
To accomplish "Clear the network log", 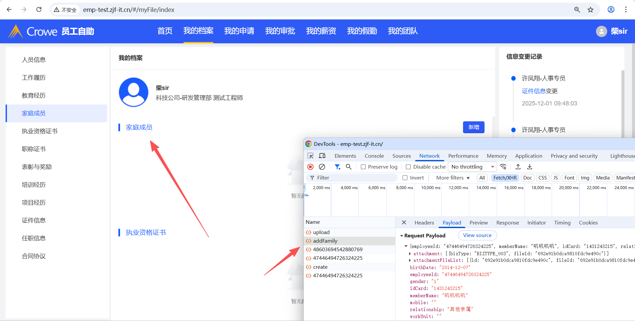I will [x=322, y=167].
